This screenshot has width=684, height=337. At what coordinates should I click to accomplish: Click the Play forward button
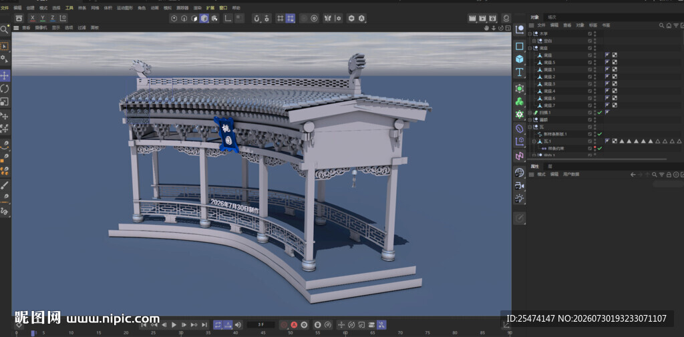click(x=174, y=325)
